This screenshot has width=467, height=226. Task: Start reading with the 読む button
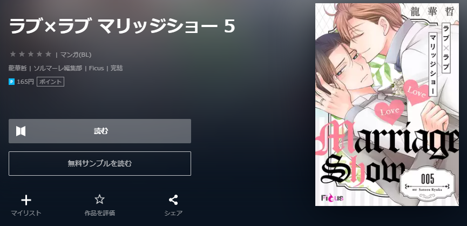point(100,131)
